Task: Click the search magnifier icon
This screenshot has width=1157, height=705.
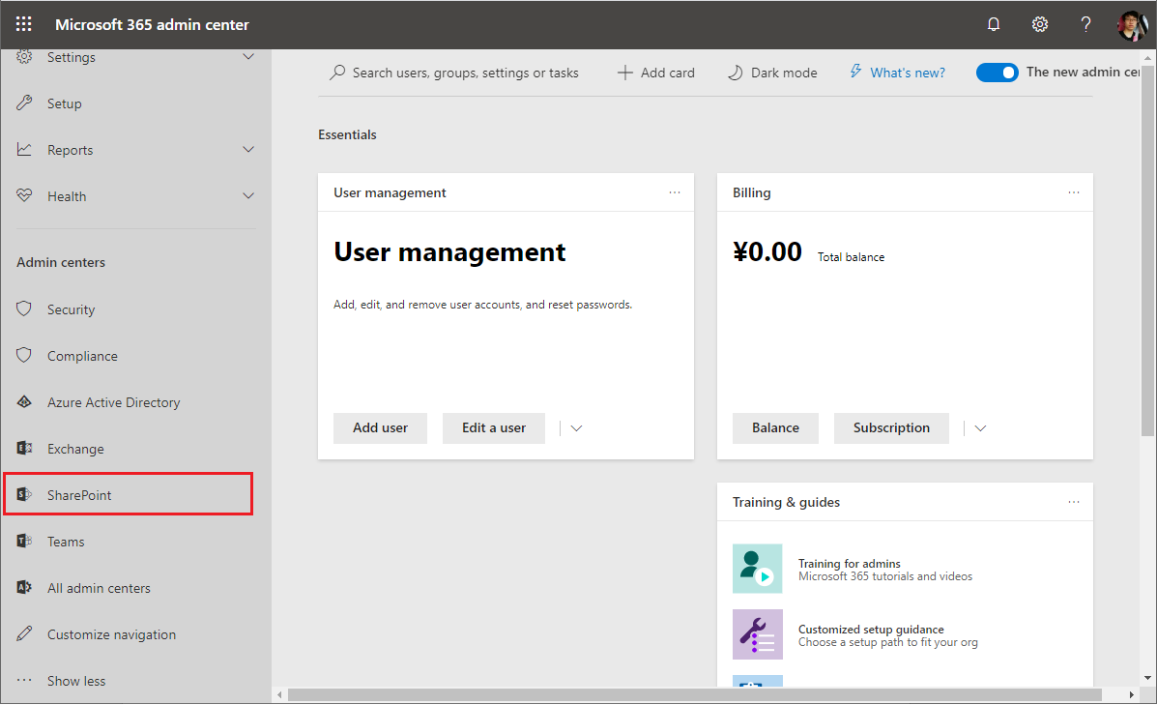Action: (x=337, y=73)
